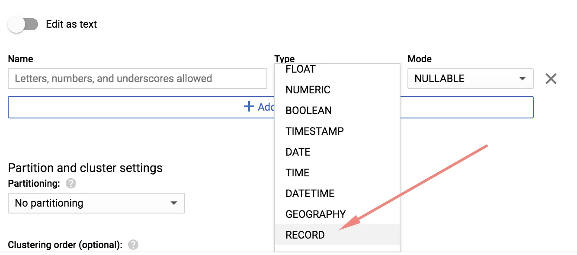Image resolution: width=577 pixels, height=255 pixels.
Task: Select DATETIME from type options
Action: pyautogui.click(x=310, y=194)
